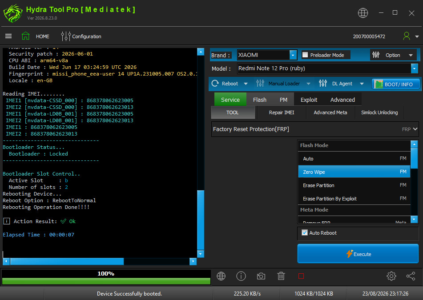Select the TOOL sub-tab

(233, 112)
